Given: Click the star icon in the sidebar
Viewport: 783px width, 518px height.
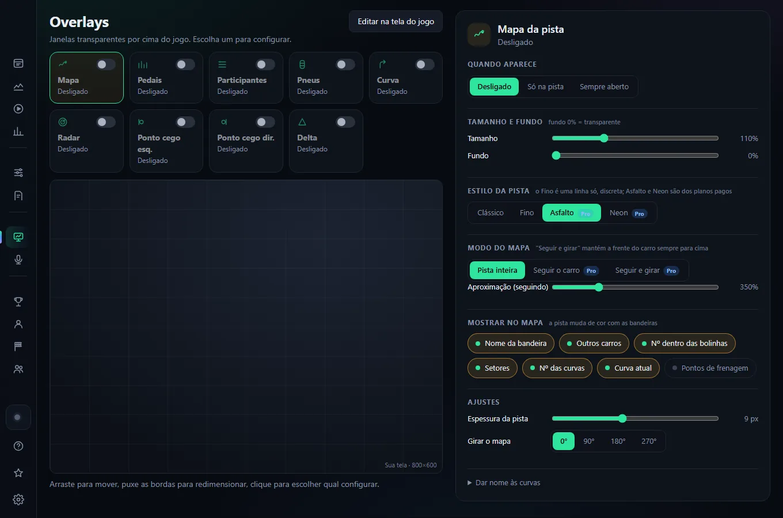Looking at the screenshot, I should pyautogui.click(x=18, y=473).
